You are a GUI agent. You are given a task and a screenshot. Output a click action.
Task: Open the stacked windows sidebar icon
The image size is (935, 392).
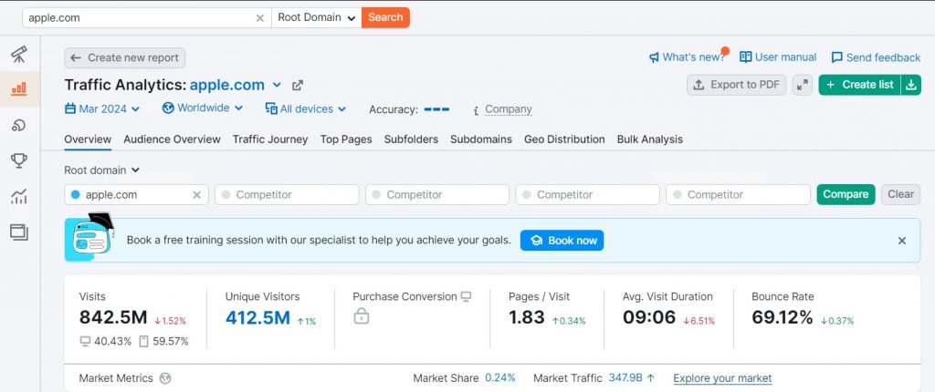click(19, 232)
